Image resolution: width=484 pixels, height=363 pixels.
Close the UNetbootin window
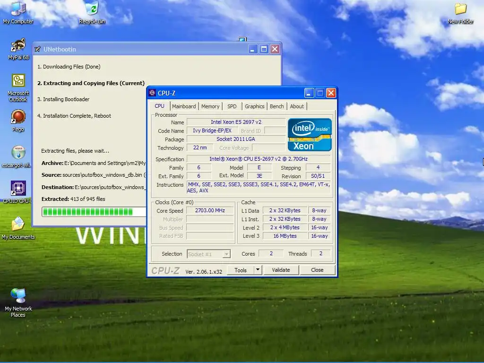275,49
